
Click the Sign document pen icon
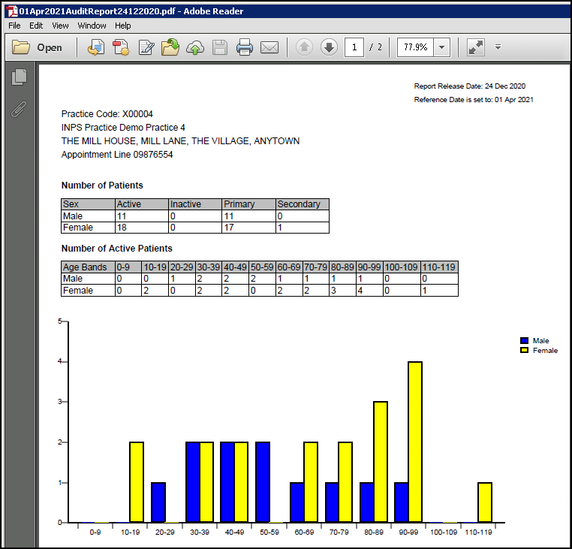click(146, 47)
